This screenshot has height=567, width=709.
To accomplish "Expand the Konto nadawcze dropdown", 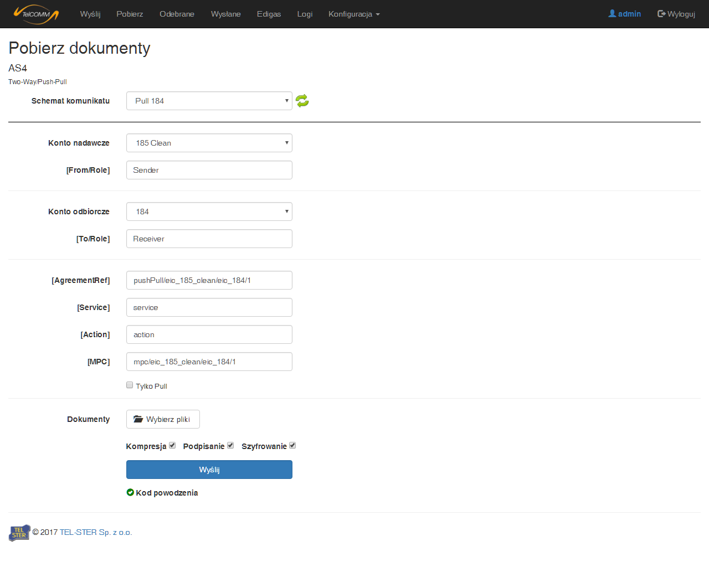I will click(x=209, y=143).
